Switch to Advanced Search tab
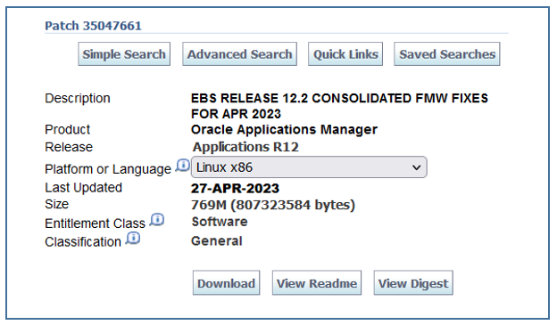Screen dimensions: 557x325 [x=239, y=54]
